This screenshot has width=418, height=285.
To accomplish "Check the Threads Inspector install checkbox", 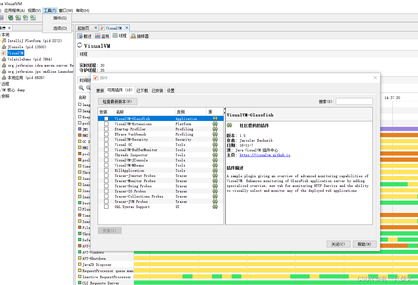I will pyautogui.click(x=106, y=155).
